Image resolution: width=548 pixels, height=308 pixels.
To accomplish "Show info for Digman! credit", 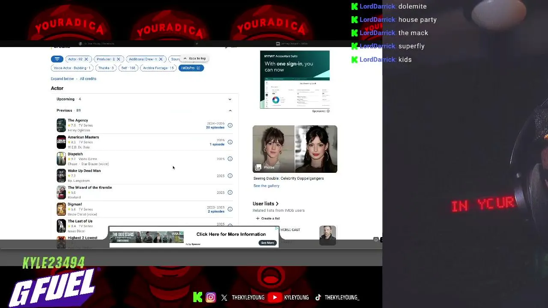I will 230,209.
